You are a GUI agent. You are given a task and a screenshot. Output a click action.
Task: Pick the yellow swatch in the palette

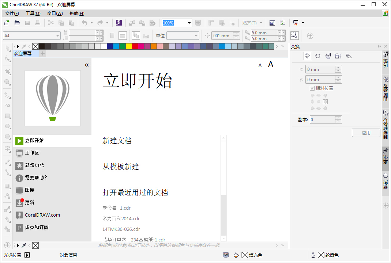[x=129, y=46]
